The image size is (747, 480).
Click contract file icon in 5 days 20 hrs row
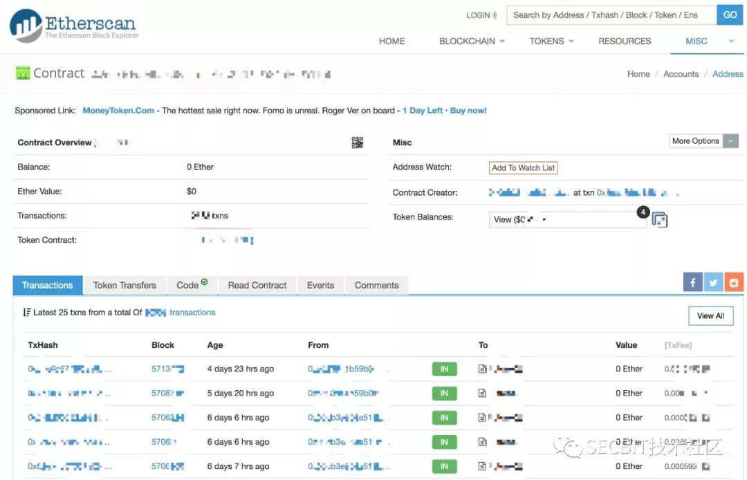point(482,393)
